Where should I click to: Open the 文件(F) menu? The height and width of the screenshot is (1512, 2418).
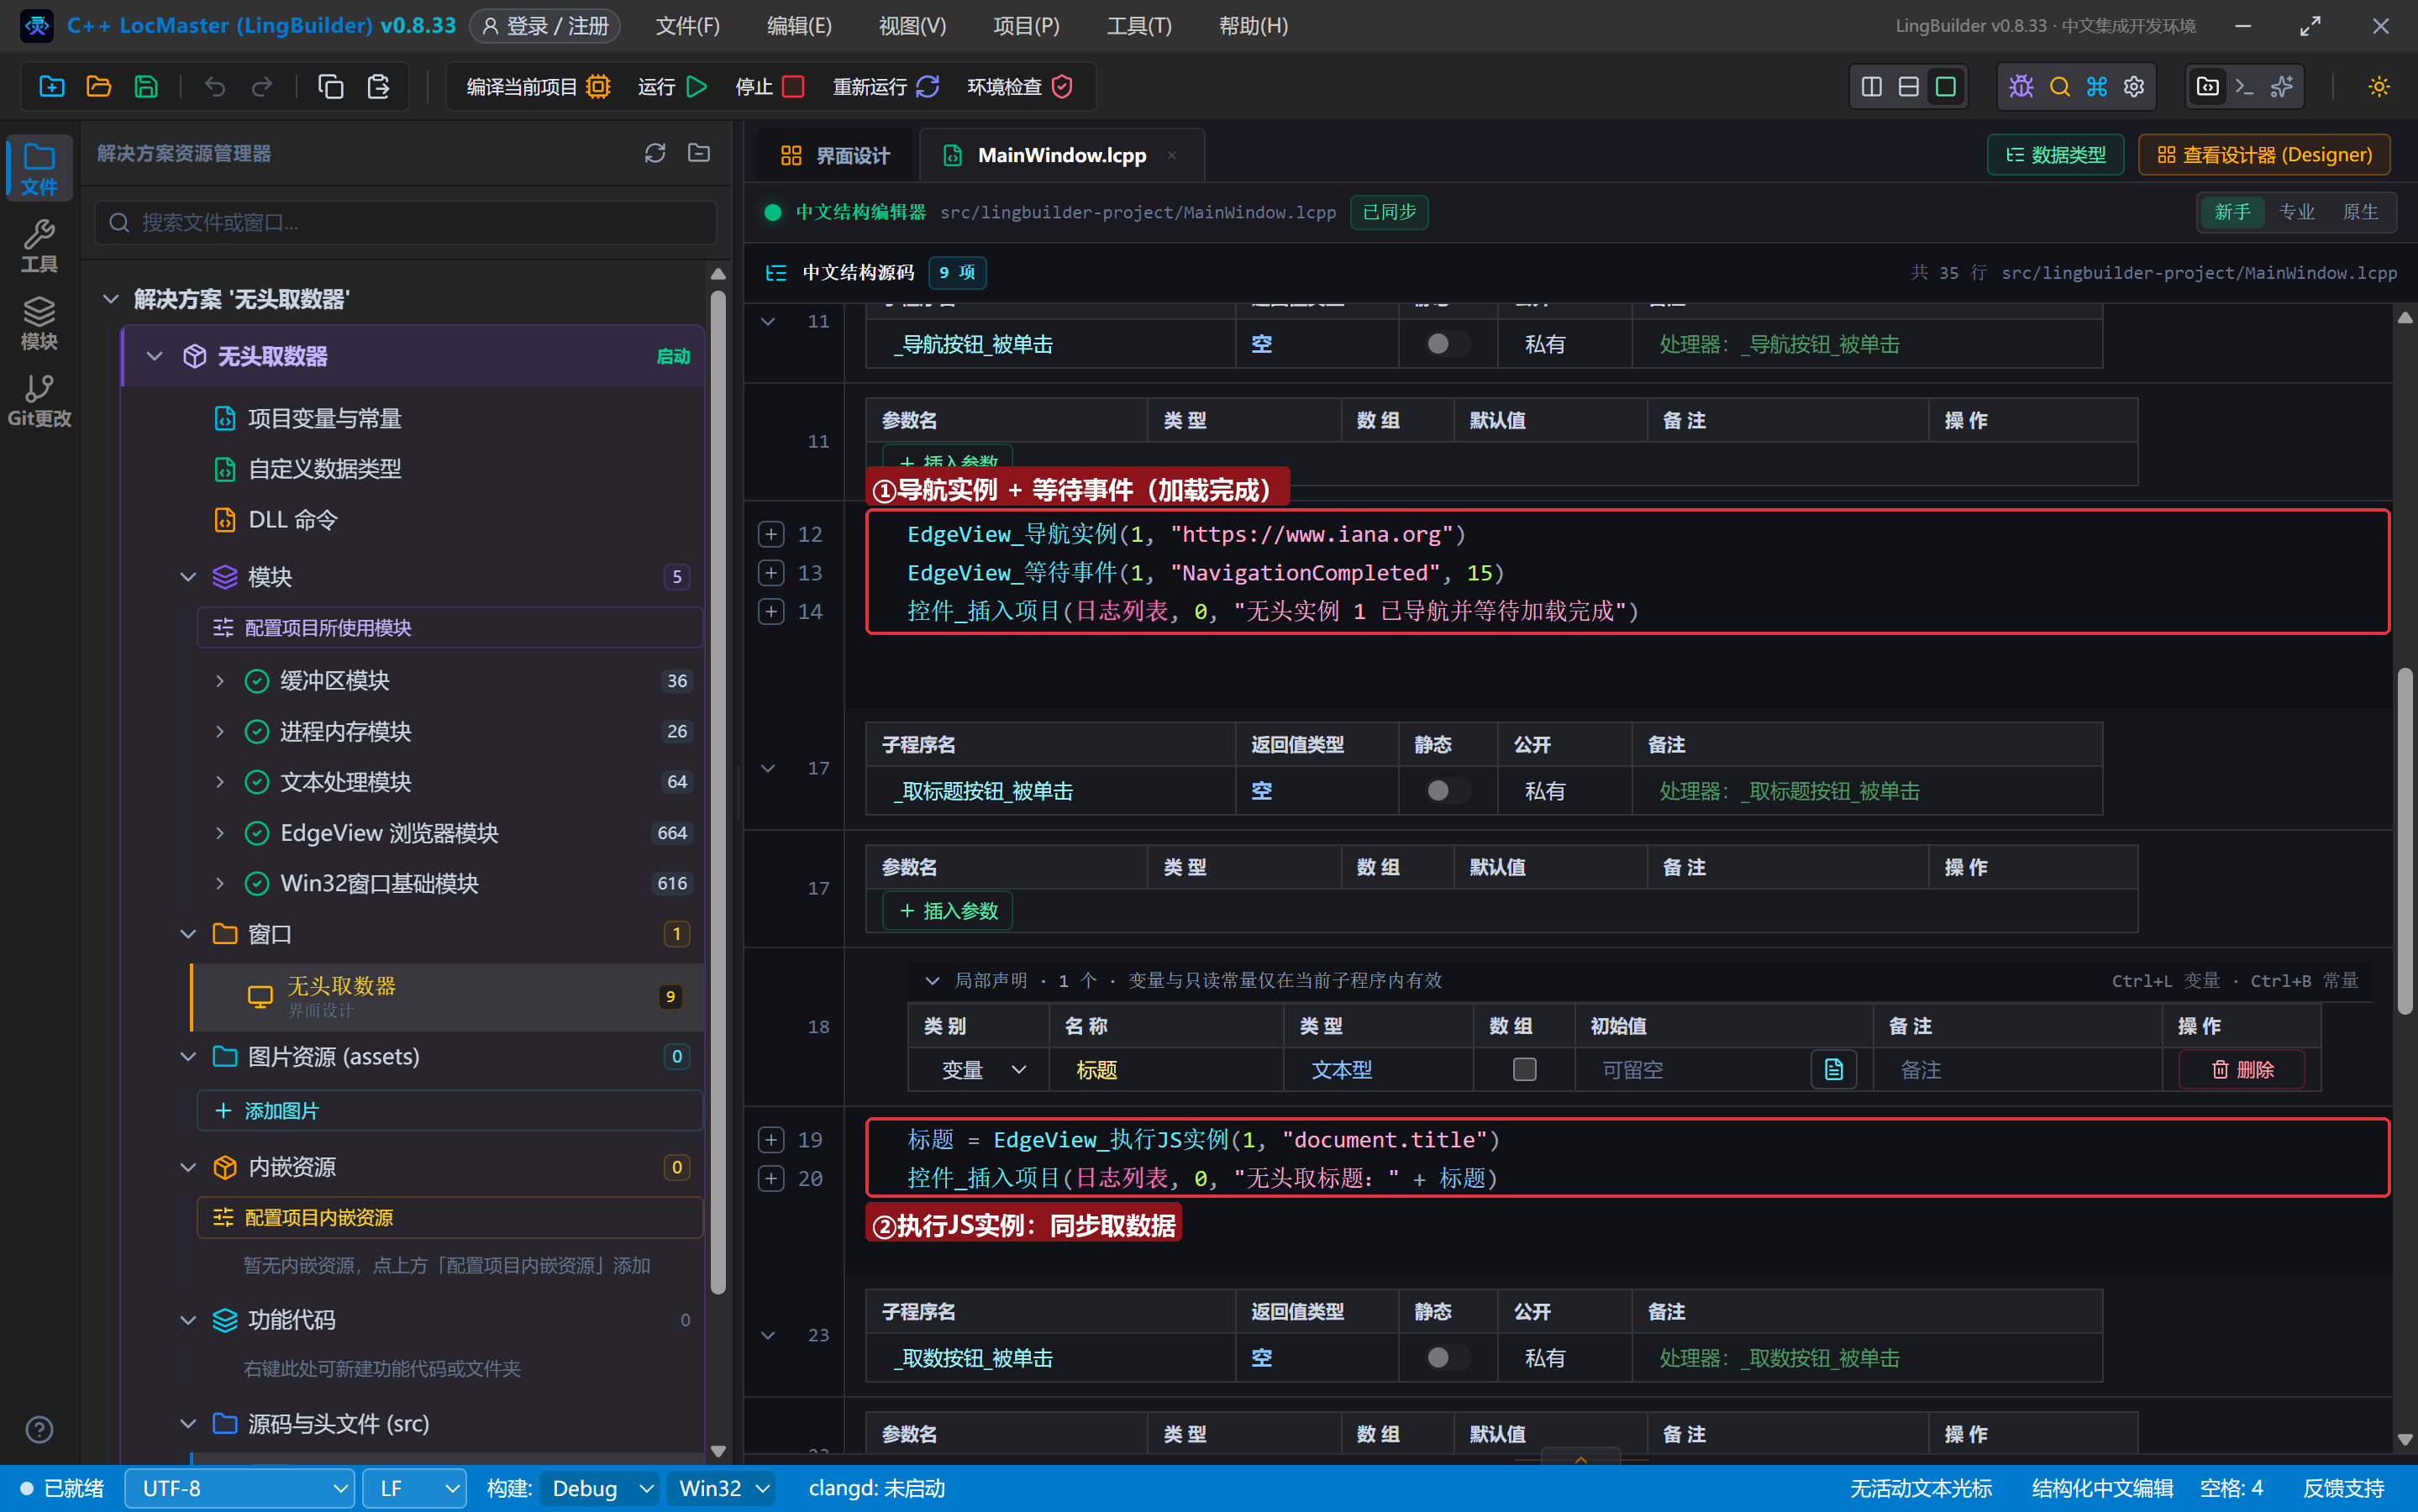pos(687,26)
